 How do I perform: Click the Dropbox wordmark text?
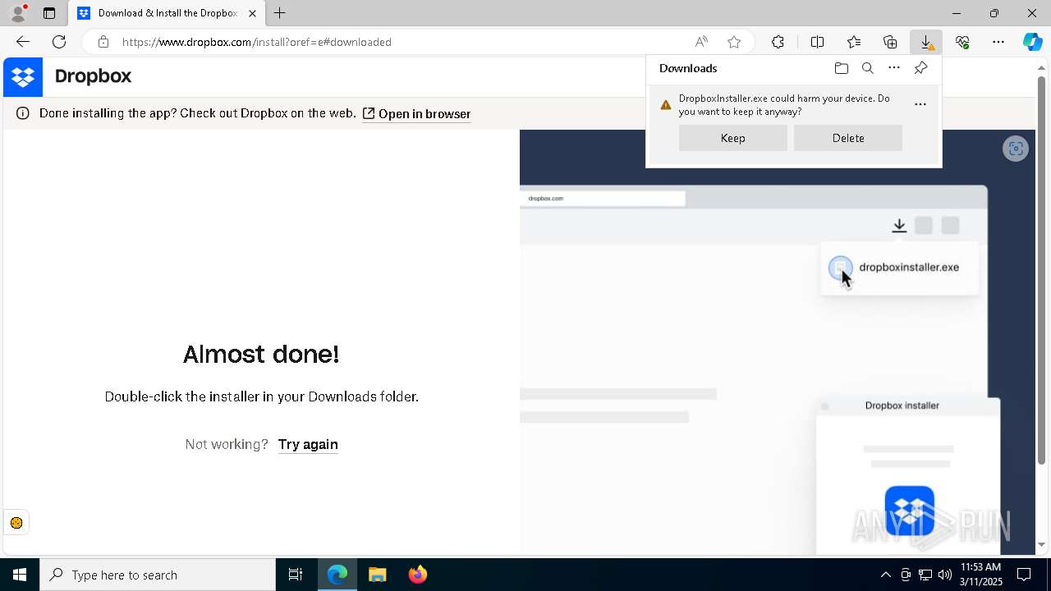tap(94, 76)
